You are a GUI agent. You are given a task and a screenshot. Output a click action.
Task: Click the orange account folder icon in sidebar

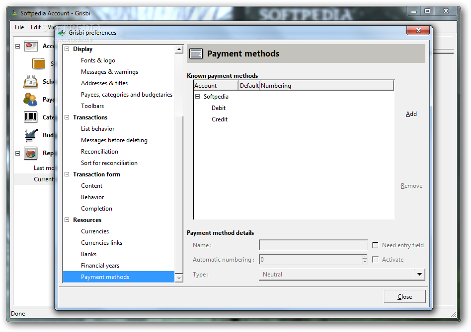pyautogui.click(x=39, y=63)
